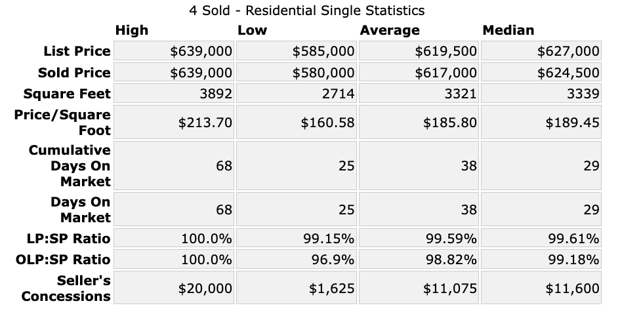Click the Seller's Concessions row label
Screen dimensions: 622x316
(x=66, y=288)
